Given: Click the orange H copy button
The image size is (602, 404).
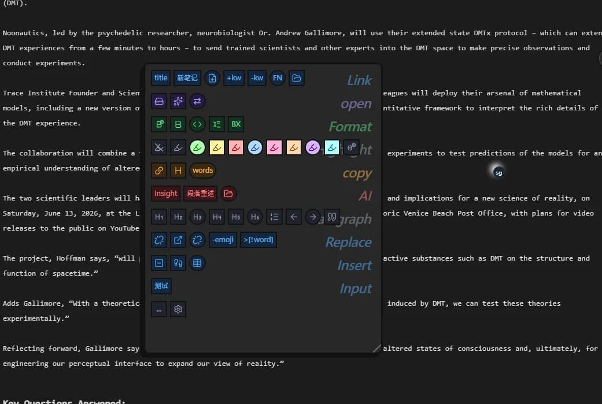Looking at the screenshot, I should coord(178,171).
